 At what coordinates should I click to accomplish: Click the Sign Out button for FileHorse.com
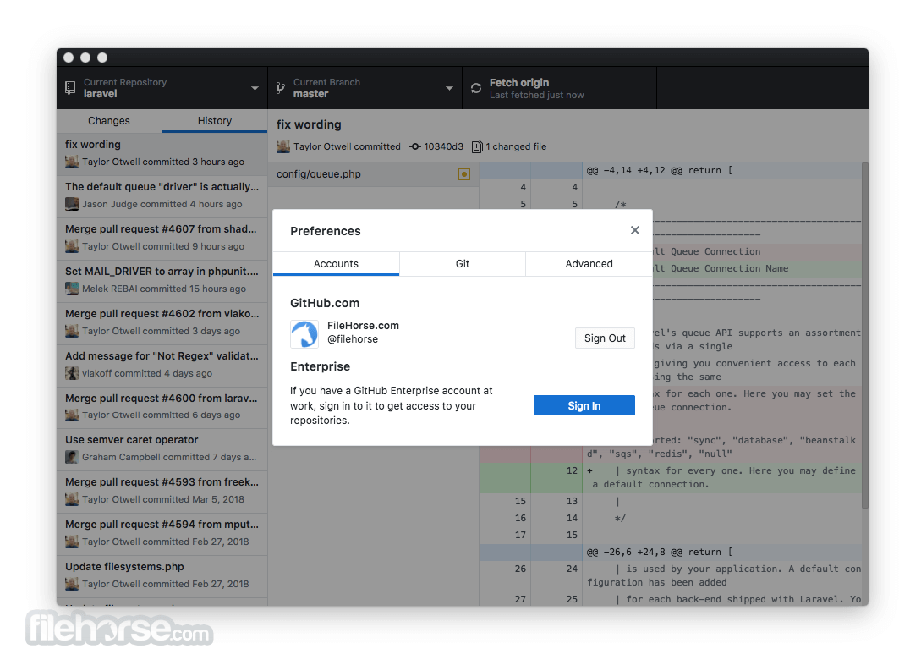605,338
